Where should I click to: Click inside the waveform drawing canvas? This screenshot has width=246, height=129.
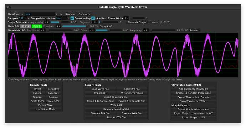[x=123, y=55]
